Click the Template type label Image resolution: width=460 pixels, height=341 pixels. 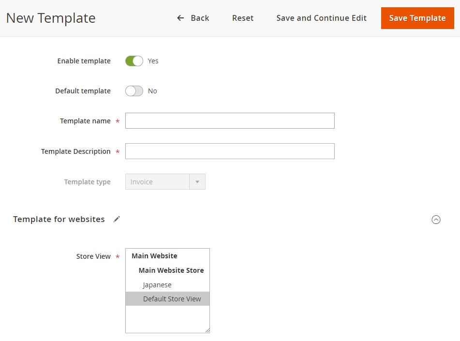click(x=87, y=182)
